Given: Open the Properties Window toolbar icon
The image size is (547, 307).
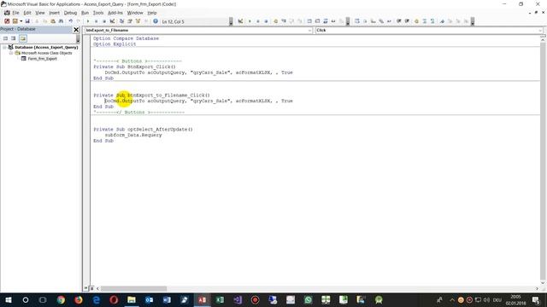Looking at the screenshot, I should click(x=130, y=21).
